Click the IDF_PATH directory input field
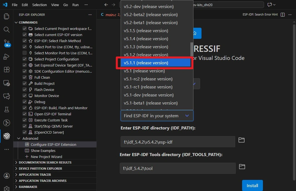This screenshot has width=296, height=191. click(178, 142)
